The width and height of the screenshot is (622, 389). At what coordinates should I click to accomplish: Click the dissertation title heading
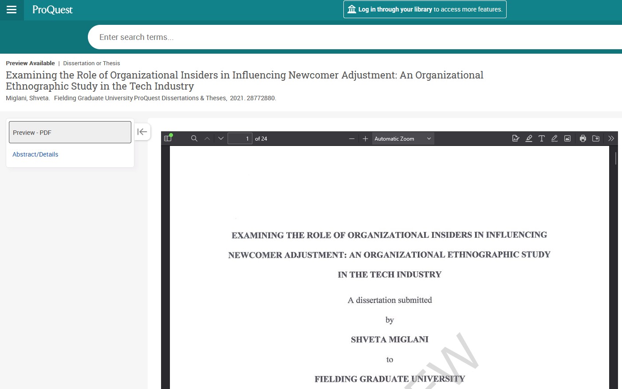244,81
